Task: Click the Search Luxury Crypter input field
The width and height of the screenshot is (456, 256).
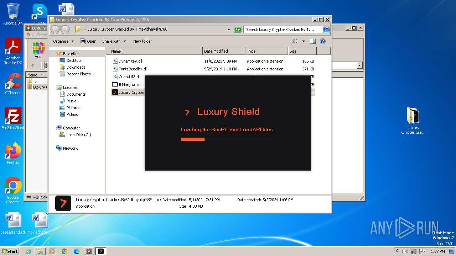Action: point(283,30)
